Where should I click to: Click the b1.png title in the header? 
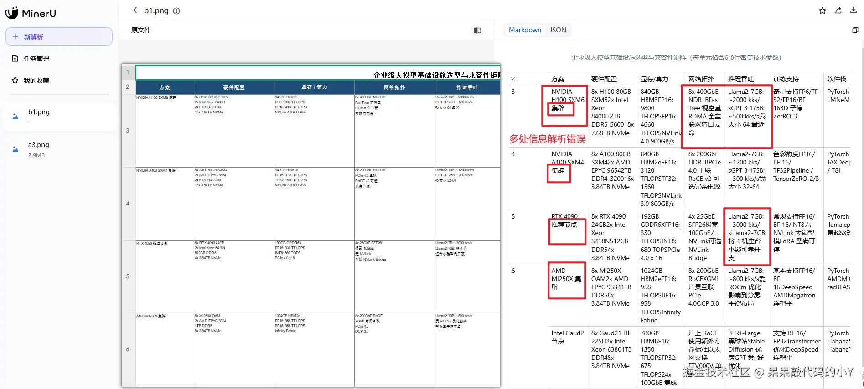[156, 10]
